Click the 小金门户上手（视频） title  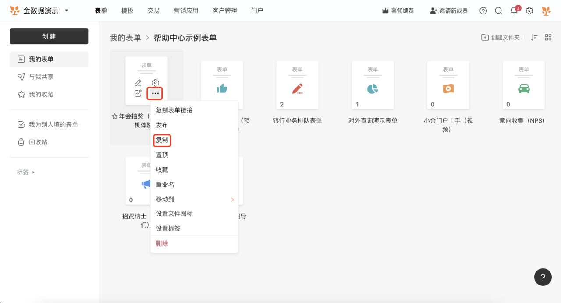448,125
